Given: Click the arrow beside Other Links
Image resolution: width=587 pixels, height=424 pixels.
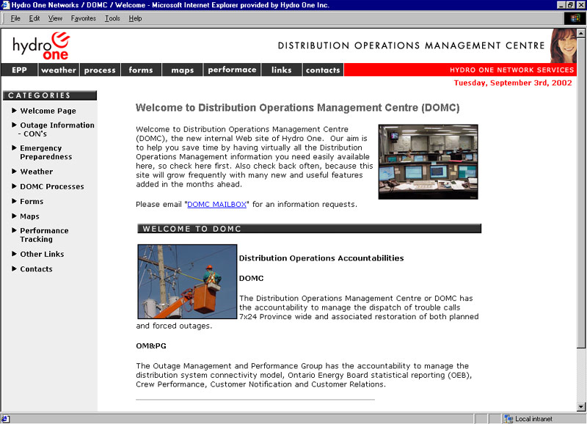Looking at the screenshot, I should coord(14,254).
